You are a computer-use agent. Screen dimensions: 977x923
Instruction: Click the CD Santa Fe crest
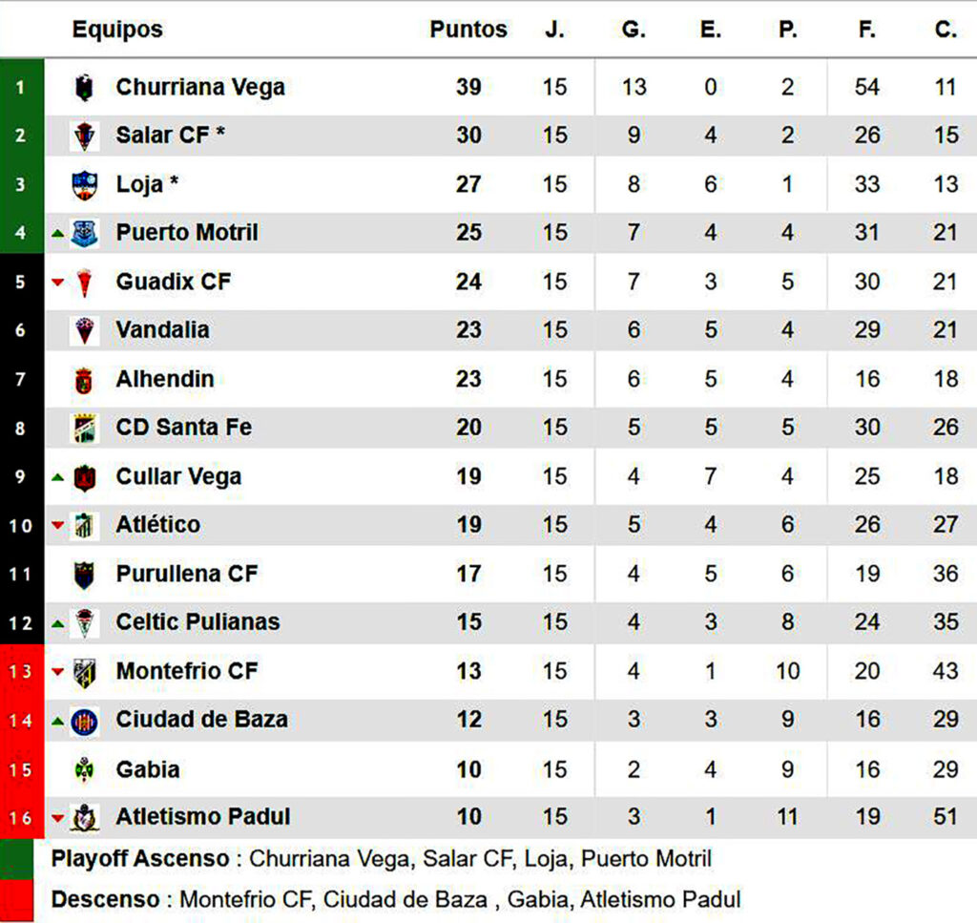(85, 429)
